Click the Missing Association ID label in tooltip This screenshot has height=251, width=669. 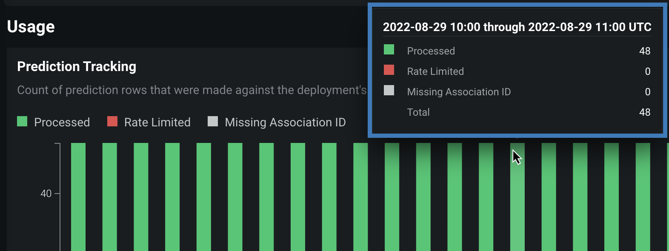point(459,92)
